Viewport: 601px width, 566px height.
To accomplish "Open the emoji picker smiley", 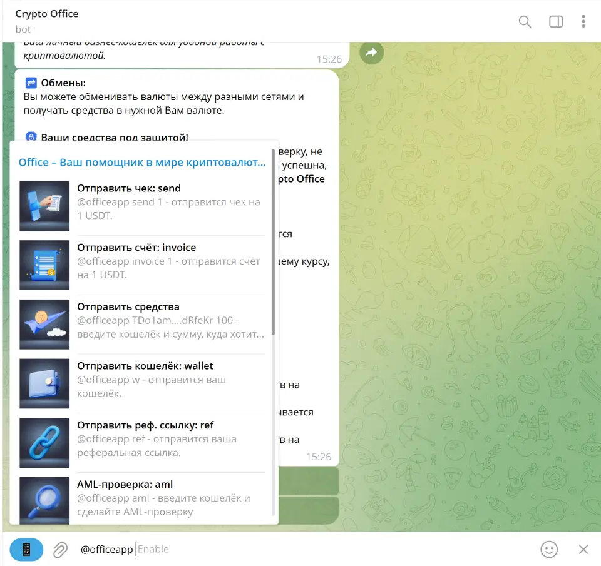I will [549, 550].
